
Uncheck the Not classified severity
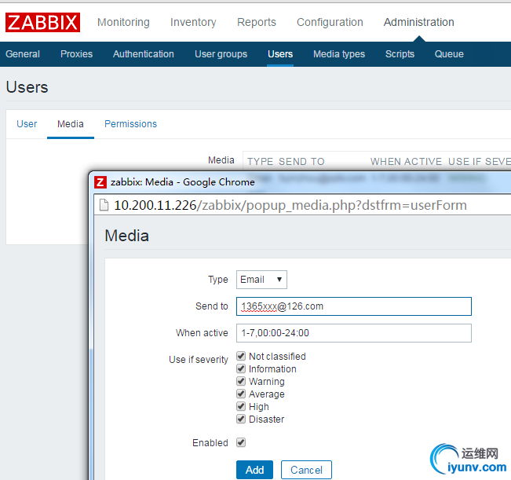pyautogui.click(x=241, y=356)
